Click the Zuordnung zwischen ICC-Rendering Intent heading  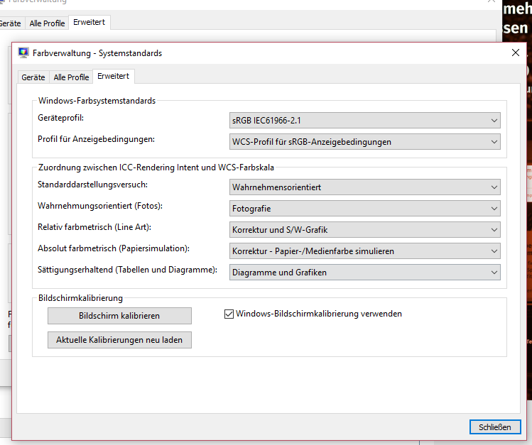click(156, 167)
